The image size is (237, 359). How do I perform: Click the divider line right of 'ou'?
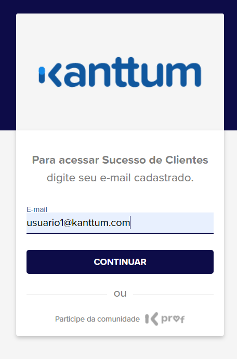(x=174, y=294)
